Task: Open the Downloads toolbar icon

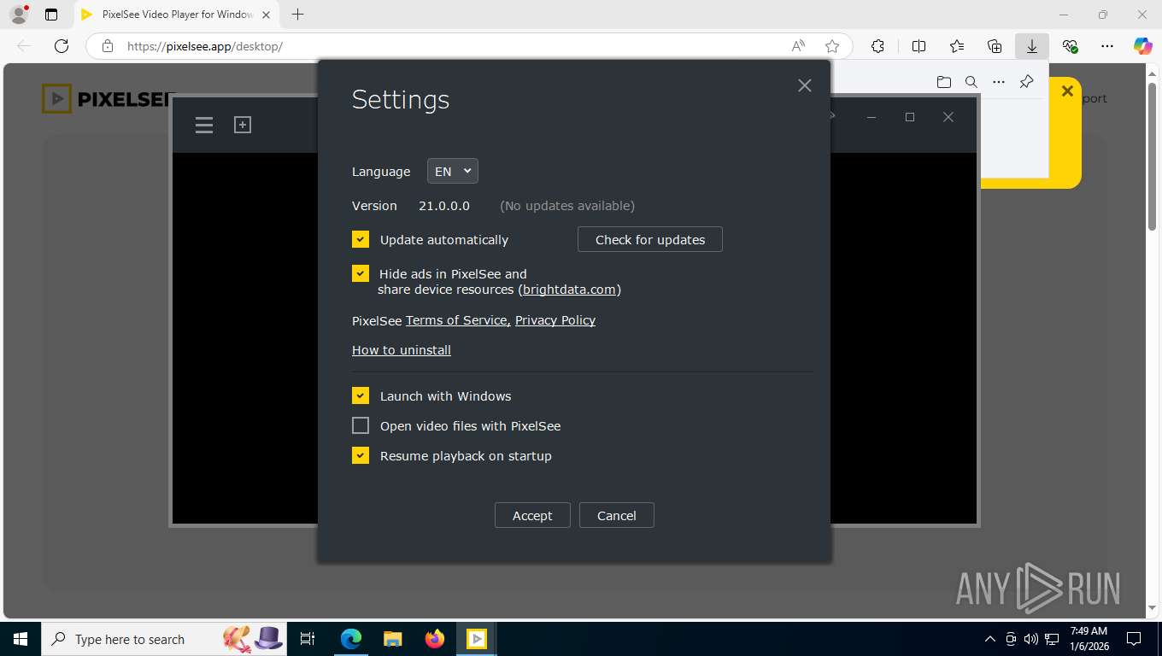Action: 1032,46
